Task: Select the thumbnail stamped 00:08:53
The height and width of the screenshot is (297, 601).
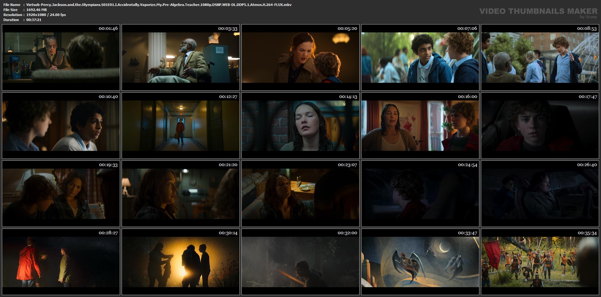Action: tap(540, 57)
